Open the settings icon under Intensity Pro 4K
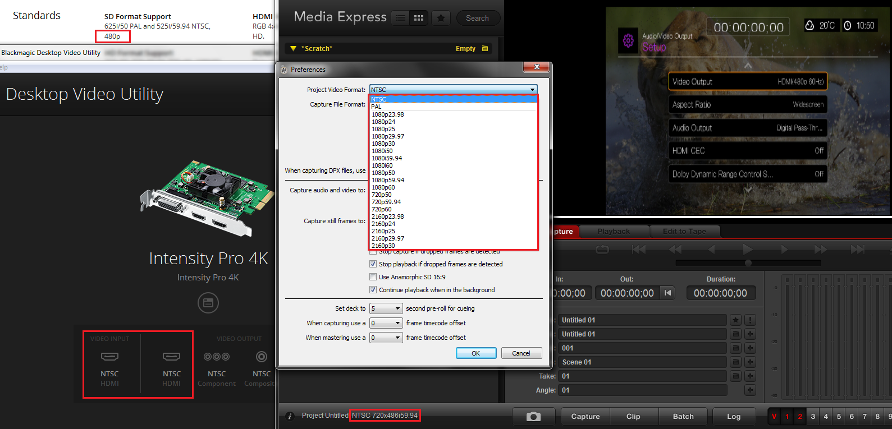The height and width of the screenshot is (429, 892). point(208,303)
